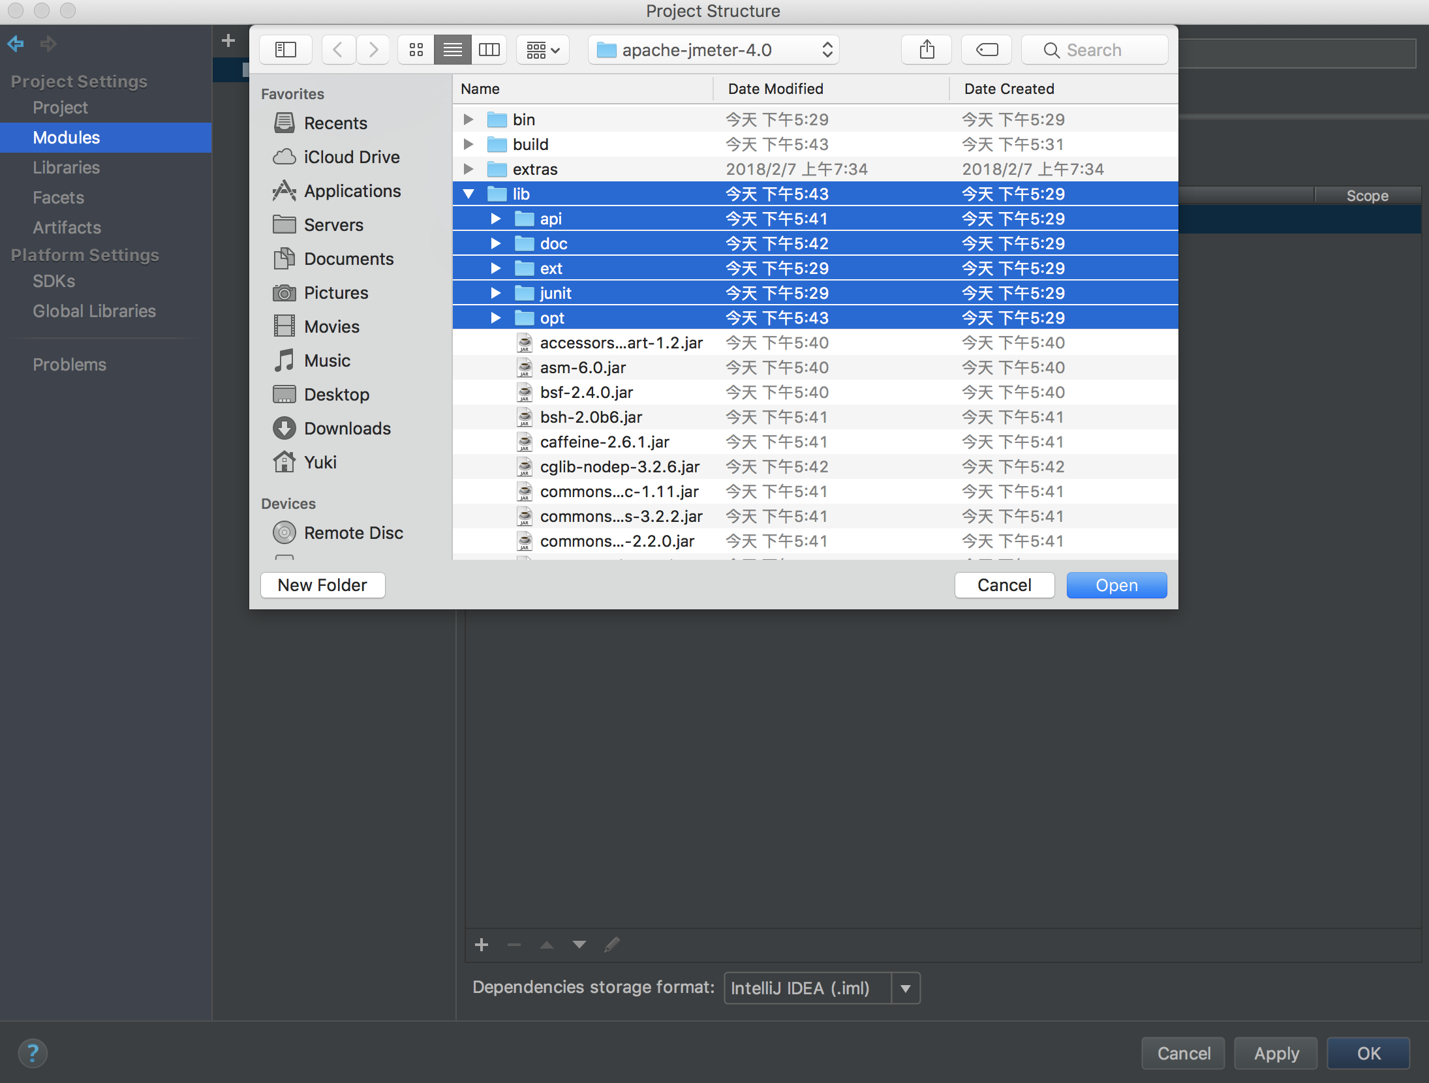Screen dimensions: 1429x1083
Task: Select bsh-2.0b6.jar file
Action: point(815,417)
